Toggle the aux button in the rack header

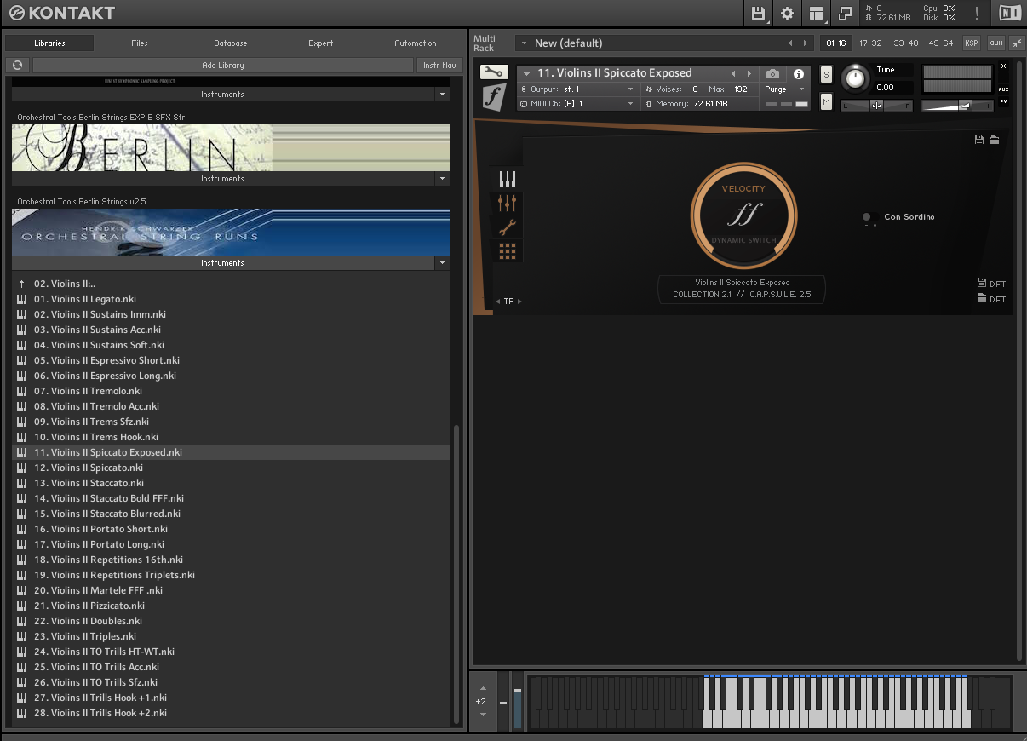995,43
